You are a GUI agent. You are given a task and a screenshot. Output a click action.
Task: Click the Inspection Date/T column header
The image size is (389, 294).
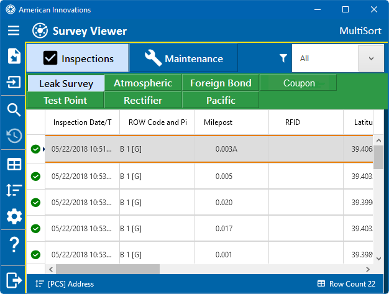coord(83,122)
